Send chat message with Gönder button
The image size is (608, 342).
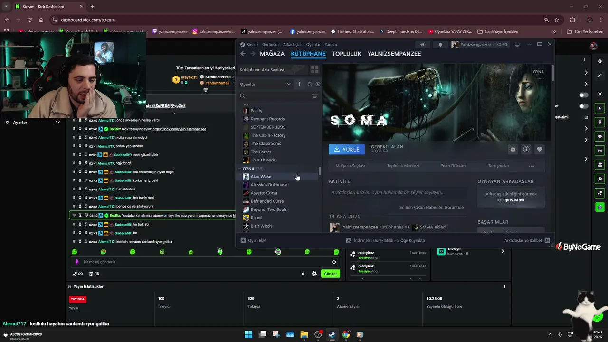tap(331, 274)
